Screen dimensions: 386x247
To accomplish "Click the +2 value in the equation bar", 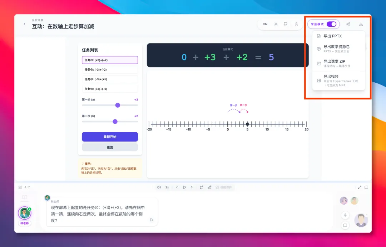I will tap(242, 57).
